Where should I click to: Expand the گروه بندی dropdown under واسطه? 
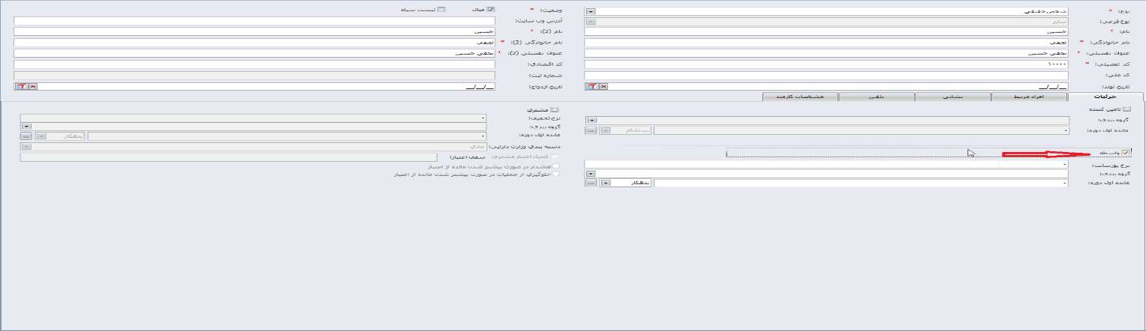(591, 173)
